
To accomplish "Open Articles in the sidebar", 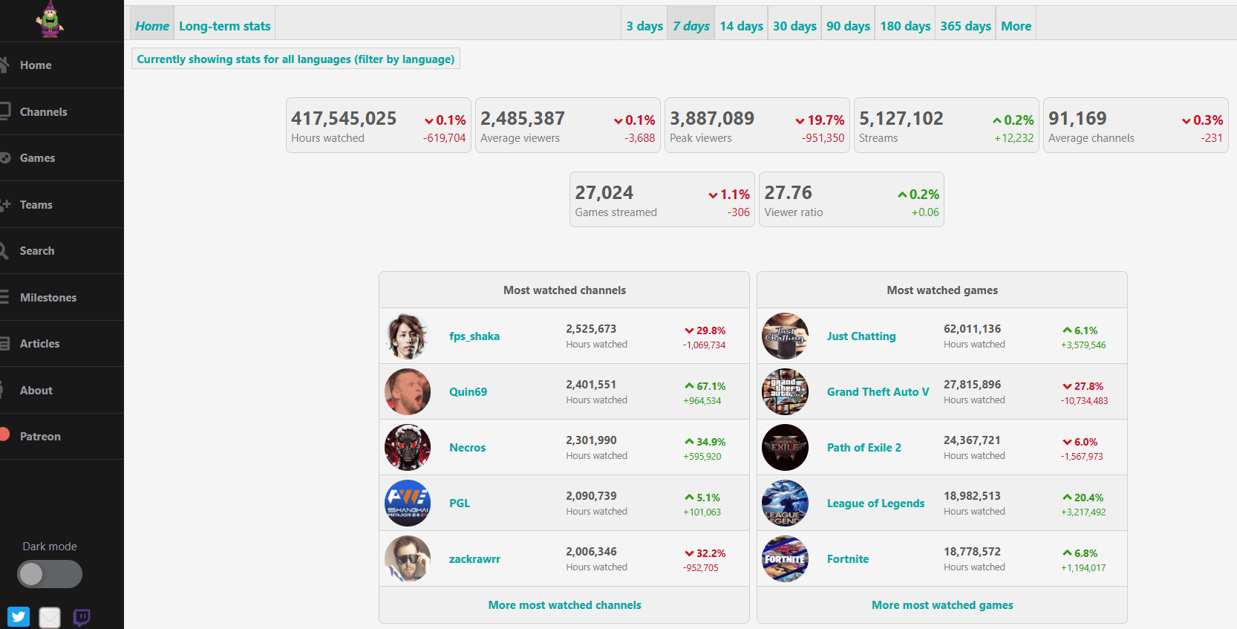I will 62,344.
